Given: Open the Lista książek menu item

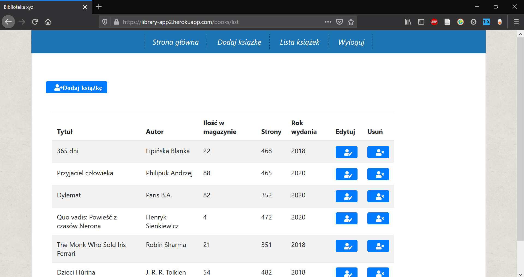Looking at the screenshot, I should (x=299, y=42).
